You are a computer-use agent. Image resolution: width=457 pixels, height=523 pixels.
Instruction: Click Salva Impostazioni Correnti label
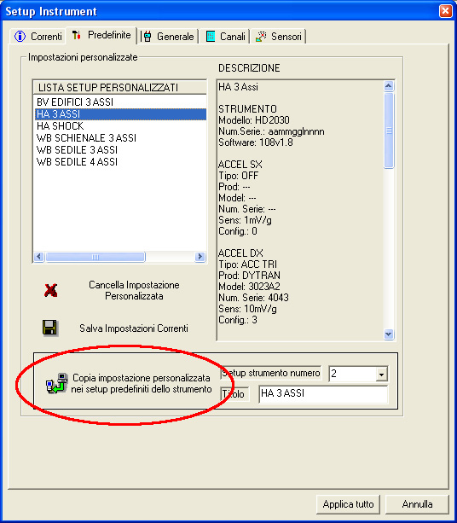click(x=134, y=328)
